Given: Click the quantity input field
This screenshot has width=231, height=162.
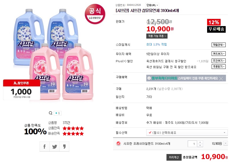Looking at the screenshot, I should [192, 144].
